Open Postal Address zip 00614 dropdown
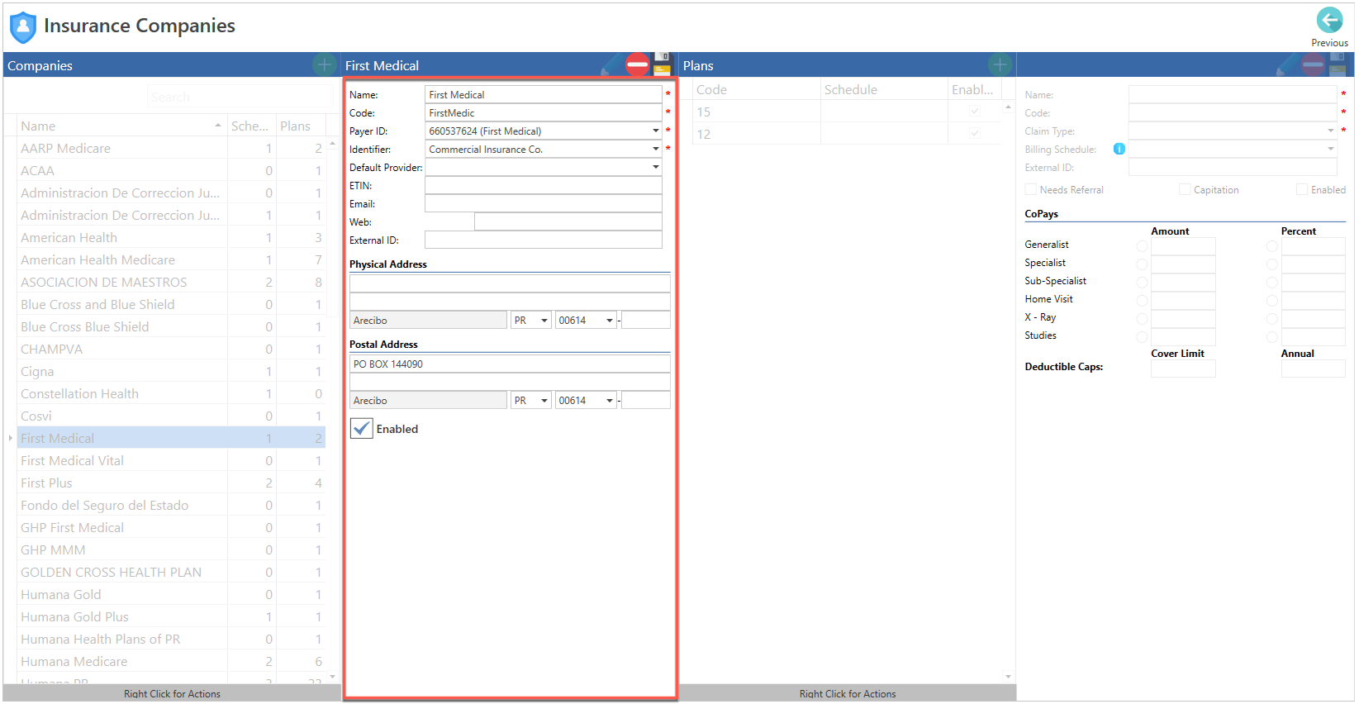Image resolution: width=1359 pixels, height=704 pixels. [x=610, y=400]
